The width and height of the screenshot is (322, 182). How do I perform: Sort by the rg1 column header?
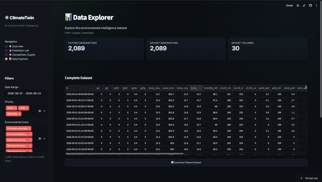(99, 88)
